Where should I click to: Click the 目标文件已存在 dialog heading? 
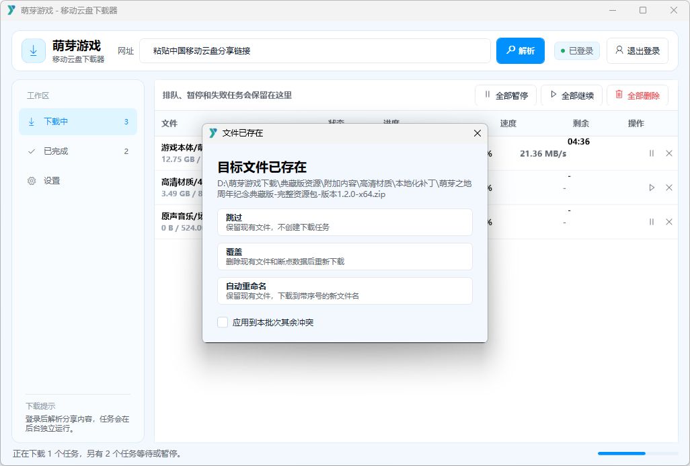point(262,167)
